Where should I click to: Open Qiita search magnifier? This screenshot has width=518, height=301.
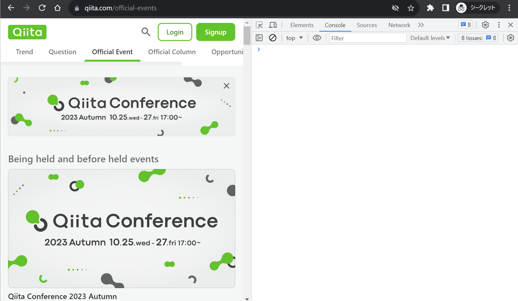click(x=146, y=32)
